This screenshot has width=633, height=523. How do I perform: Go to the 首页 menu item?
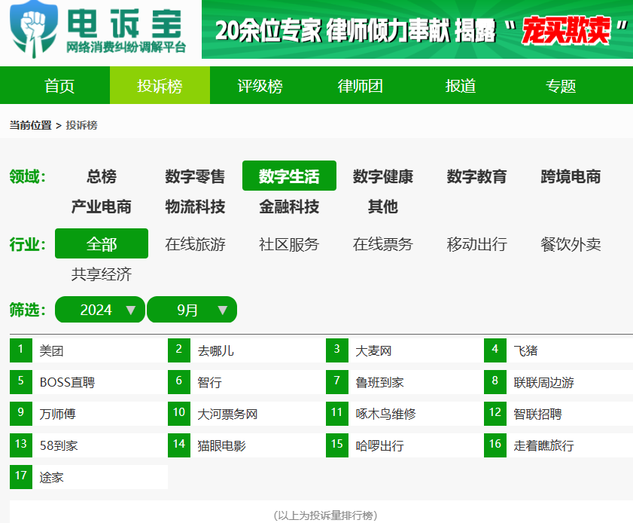pyautogui.click(x=59, y=86)
